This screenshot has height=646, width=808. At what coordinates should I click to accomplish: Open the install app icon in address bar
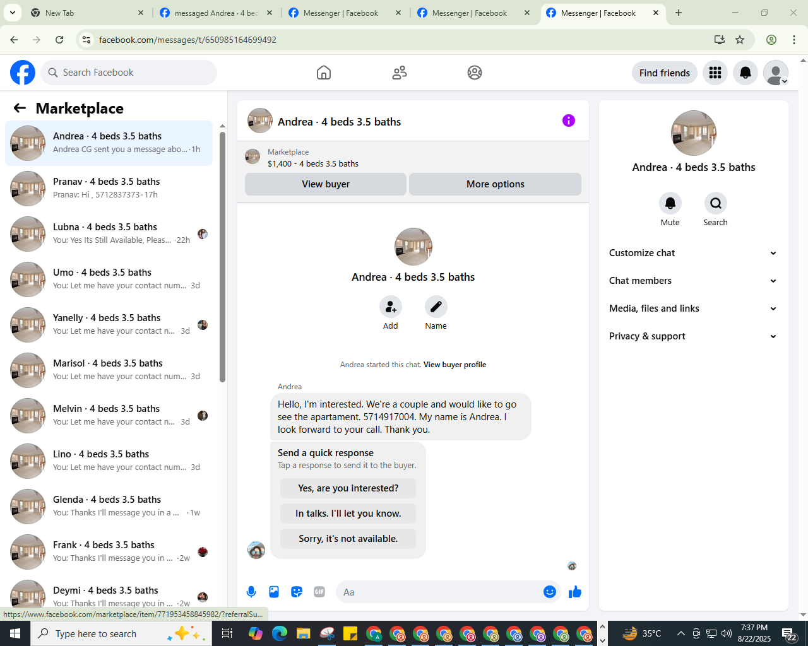[719, 40]
